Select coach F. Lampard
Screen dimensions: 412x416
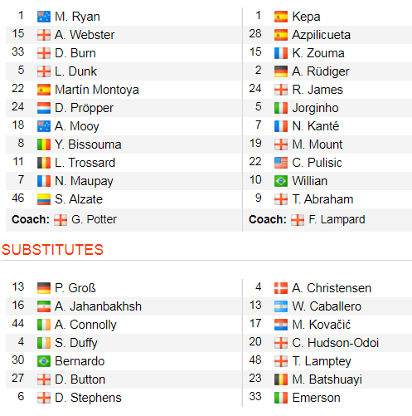pyautogui.click(x=337, y=219)
